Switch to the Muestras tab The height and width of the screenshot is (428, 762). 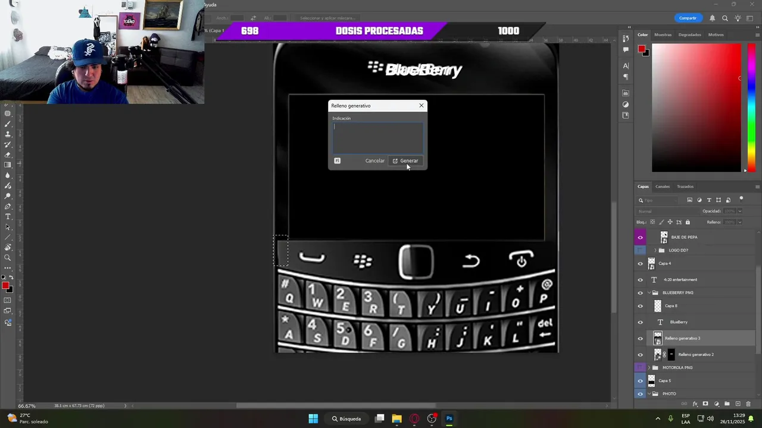point(663,34)
